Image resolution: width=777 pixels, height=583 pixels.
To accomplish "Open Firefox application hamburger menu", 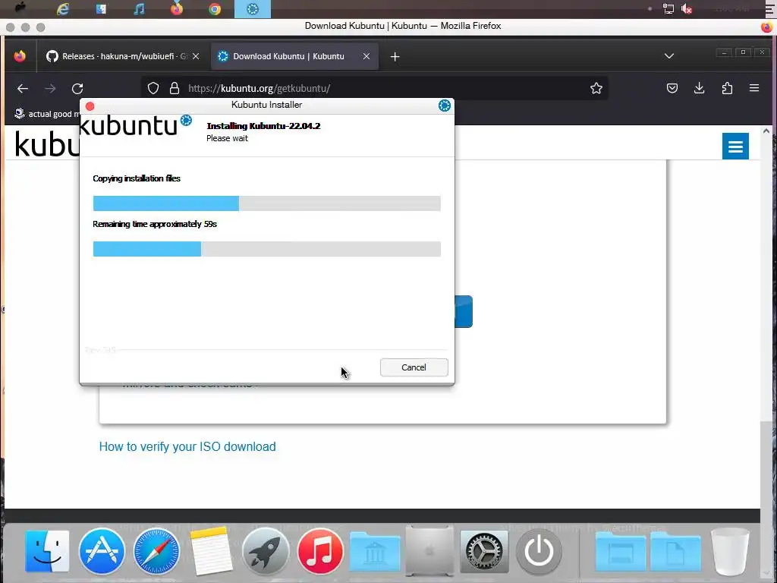I will click(x=754, y=88).
